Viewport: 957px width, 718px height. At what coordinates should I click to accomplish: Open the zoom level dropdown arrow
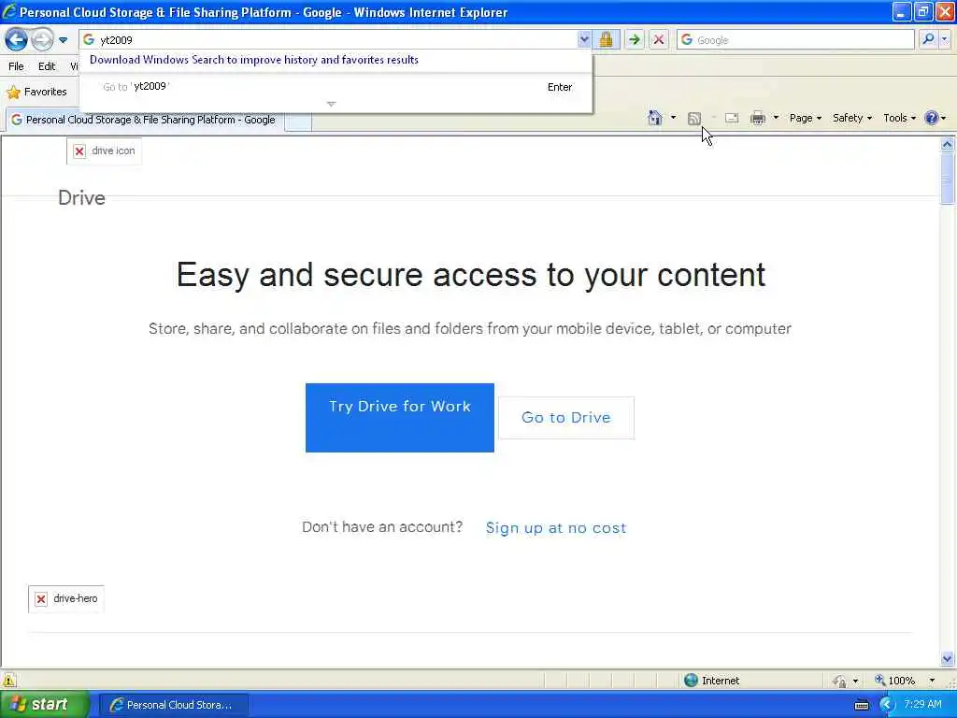point(932,681)
